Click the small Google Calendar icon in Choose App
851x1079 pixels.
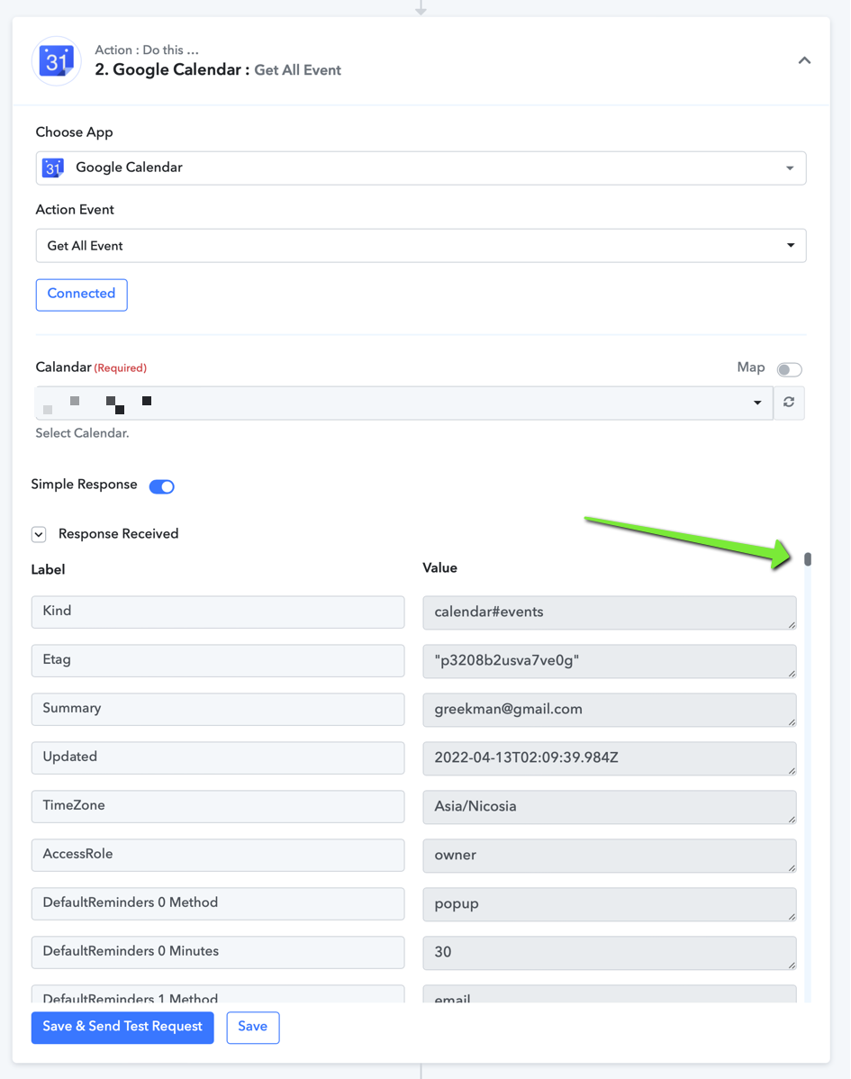53,168
